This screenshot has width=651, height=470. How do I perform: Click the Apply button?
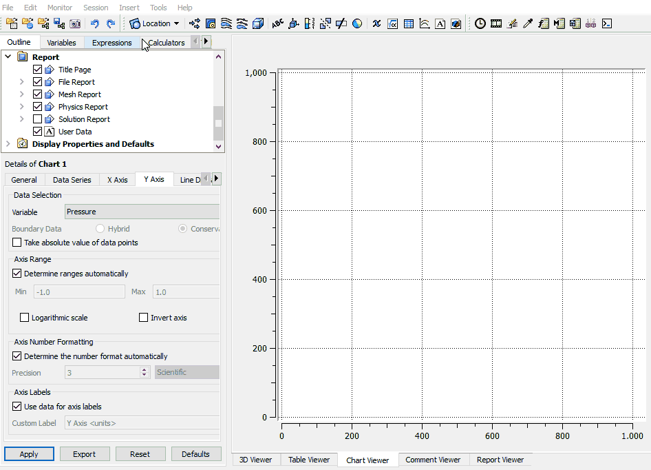coord(29,454)
